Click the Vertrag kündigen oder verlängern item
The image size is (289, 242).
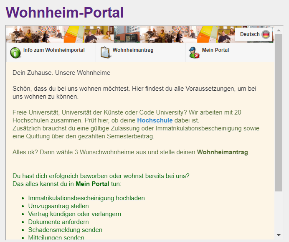pos(74,214)
